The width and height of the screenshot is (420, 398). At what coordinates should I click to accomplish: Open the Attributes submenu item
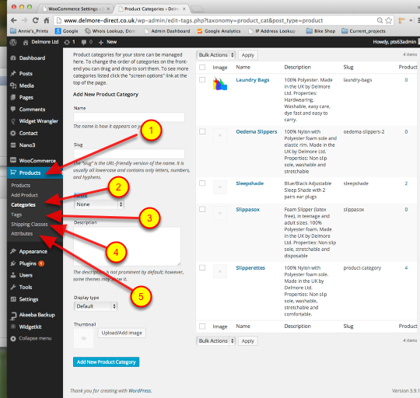[x=22, y=234]
